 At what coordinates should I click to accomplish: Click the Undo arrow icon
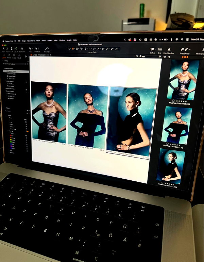36,49
